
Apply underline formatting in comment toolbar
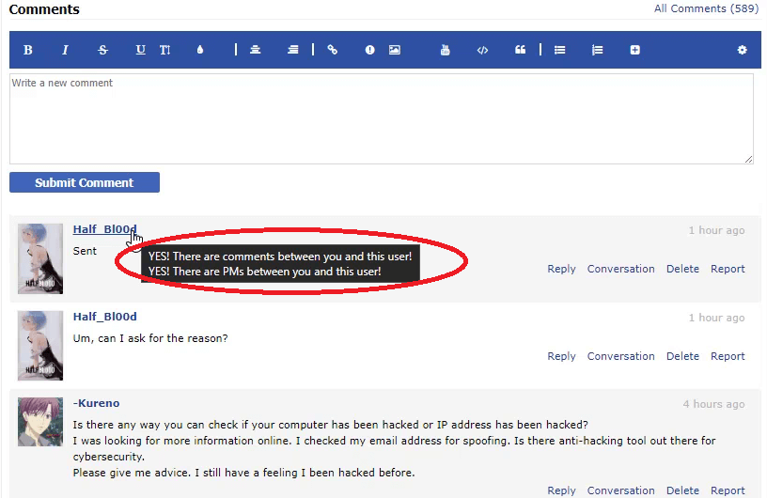[x=140, y=50]
